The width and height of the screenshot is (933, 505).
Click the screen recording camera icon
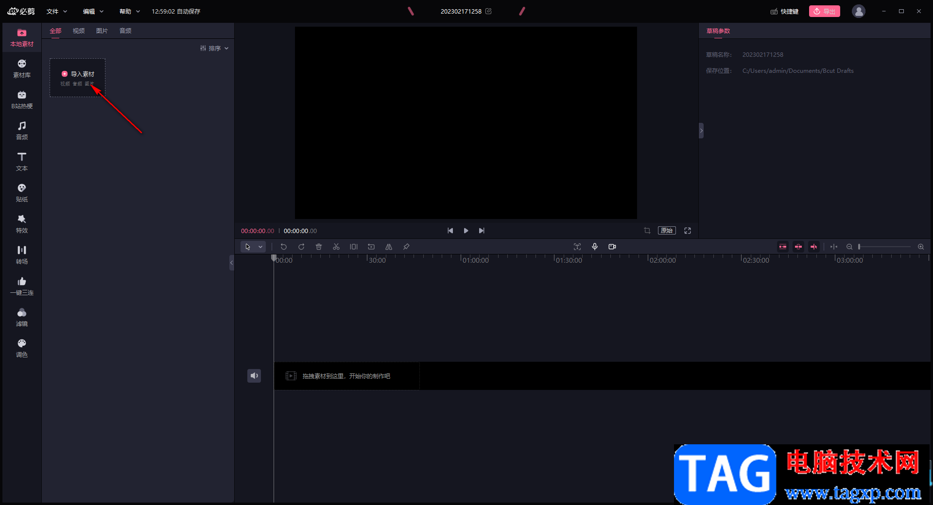pyautogui.click(x=612, y=247)
